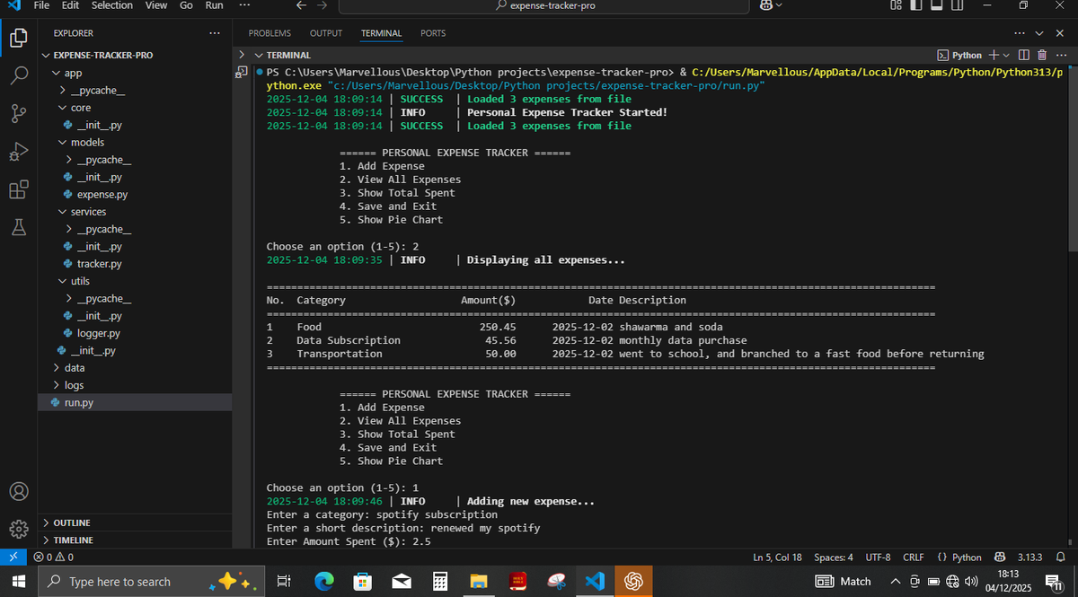1078x597 pixels.
Task: Open File Explorer from the taskbar
Action: pyautogui.click(x=479, y=582)
